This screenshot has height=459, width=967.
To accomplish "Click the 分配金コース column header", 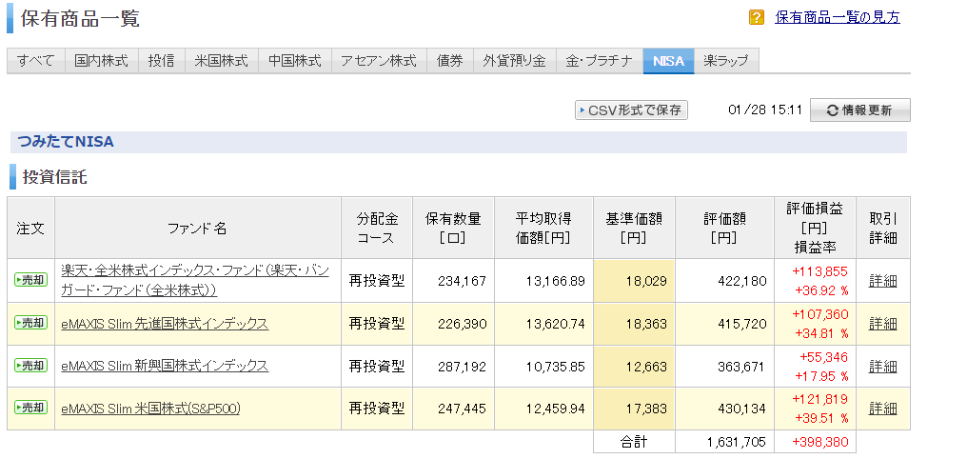I will (x=377, y=228).
